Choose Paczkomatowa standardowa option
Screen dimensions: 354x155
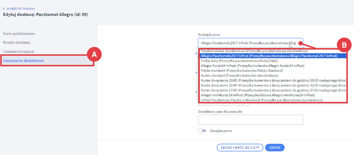pos(273,51)
